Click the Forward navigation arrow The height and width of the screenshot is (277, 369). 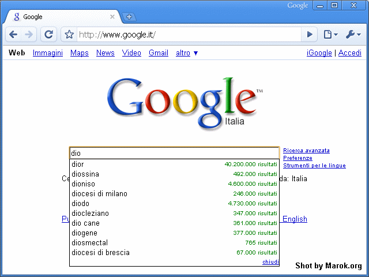29,35
